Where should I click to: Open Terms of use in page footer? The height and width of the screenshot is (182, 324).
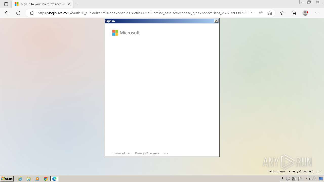click(276, 171)
